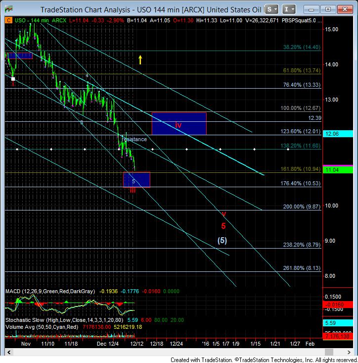Click the 100.00% (12.67) Fibonacci label
The height and width of the screenshot is (363, 358).
tap(300, 108)
